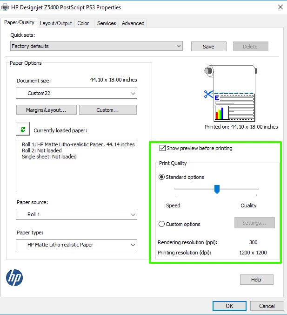Switch to the Color tab
The width and height of the screenshot is (287, 315).
coord(83,23)
